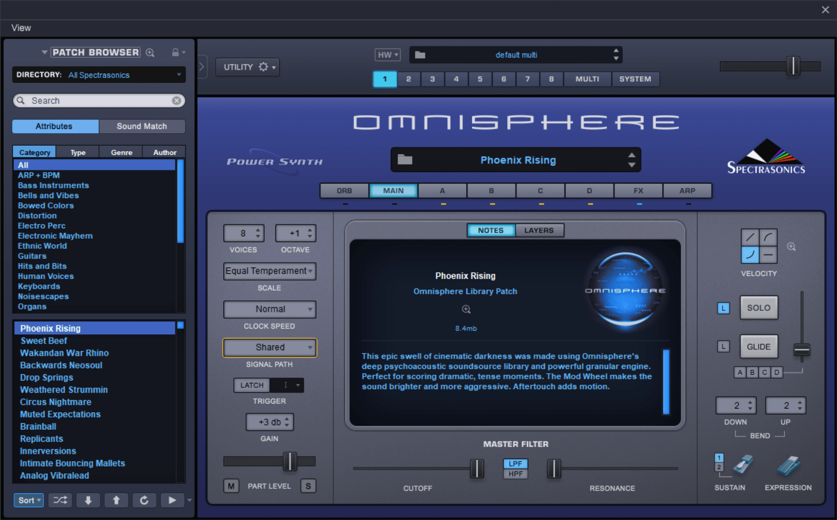Viewport: 837px width, 520px height.
Task: Select the MAIN tab in the patch editor
Action: (393, 191)
